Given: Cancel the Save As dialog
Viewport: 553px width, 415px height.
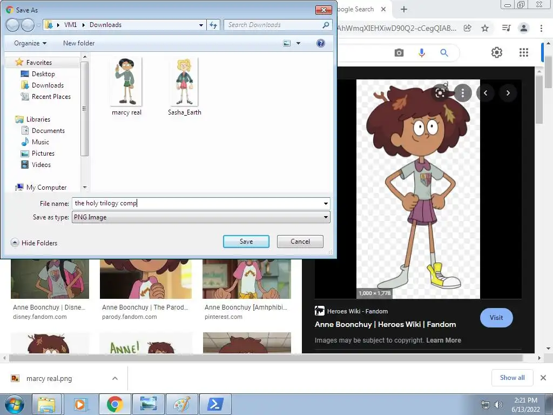Looking at the screenshot, I should (300, 242).
